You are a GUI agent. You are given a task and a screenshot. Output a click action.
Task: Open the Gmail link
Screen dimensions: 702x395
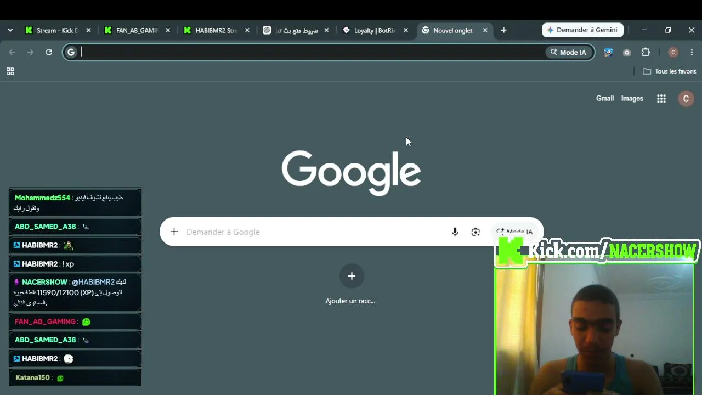605,99
